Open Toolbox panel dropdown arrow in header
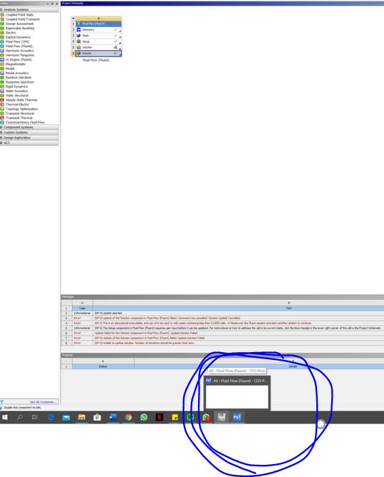 coord(48,4)
